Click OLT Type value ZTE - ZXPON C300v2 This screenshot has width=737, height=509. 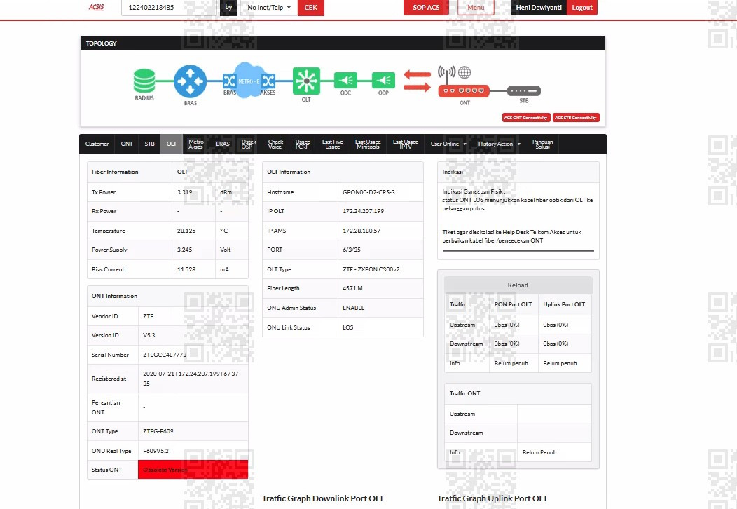click(x=371, y=269)
